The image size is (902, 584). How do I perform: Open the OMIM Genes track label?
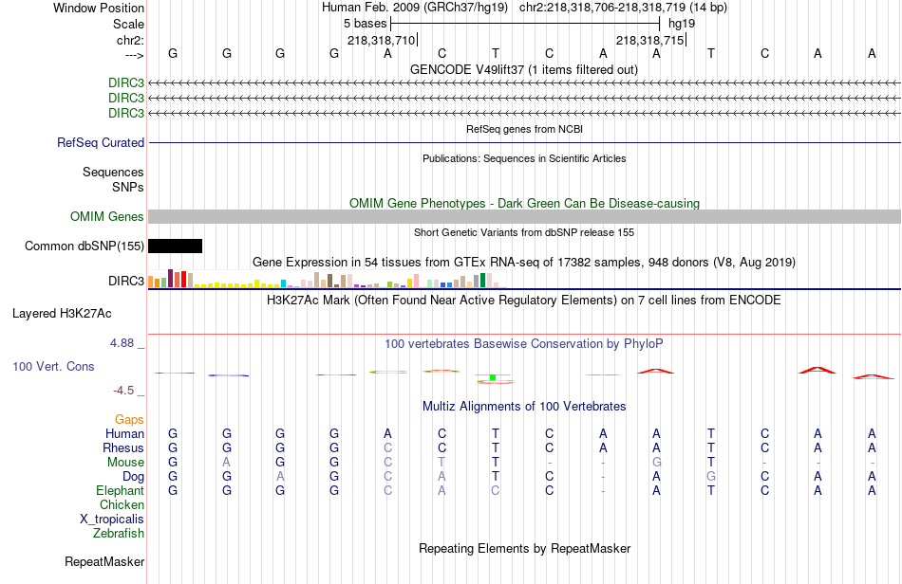coord(106,216)
